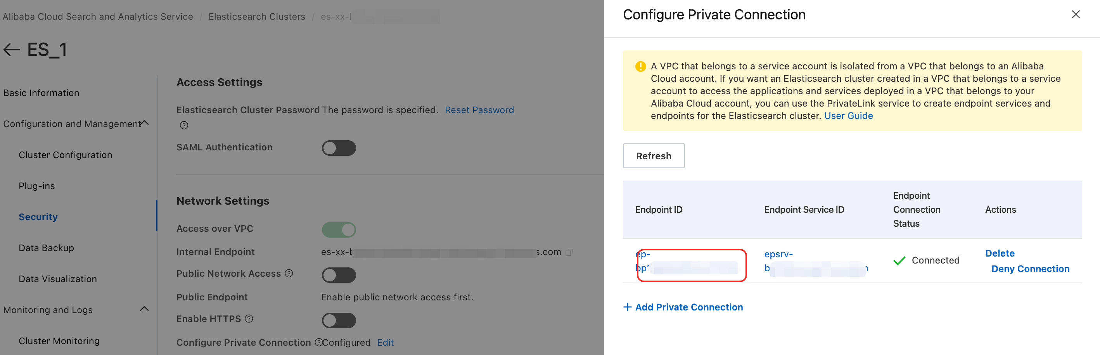The width and height of the screenshot is (1100, 355).
Task: Click the back arrow next to ES_1
Action: tap(12, 50)
